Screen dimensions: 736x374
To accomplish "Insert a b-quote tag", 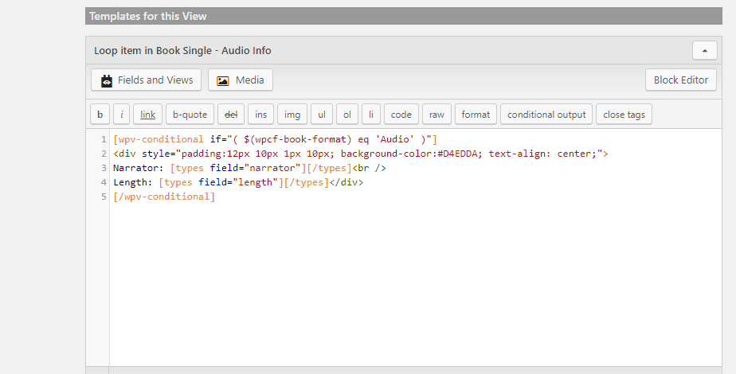I will tap(190, 115).
